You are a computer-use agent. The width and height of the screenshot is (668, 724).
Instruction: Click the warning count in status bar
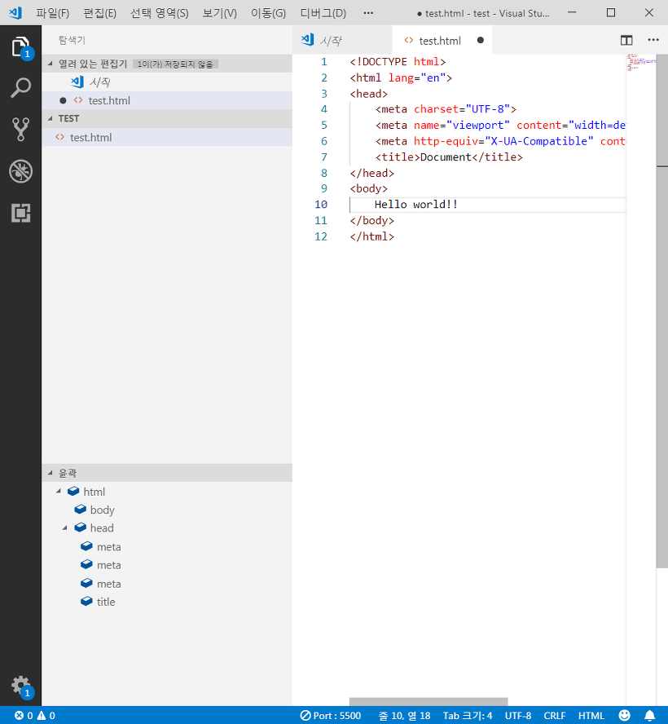point(46,715)
